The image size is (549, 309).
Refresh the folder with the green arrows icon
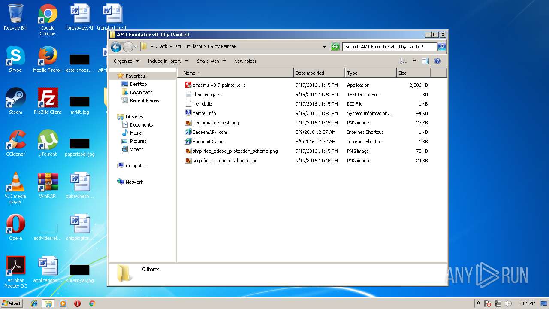click(x=335, y=47)
